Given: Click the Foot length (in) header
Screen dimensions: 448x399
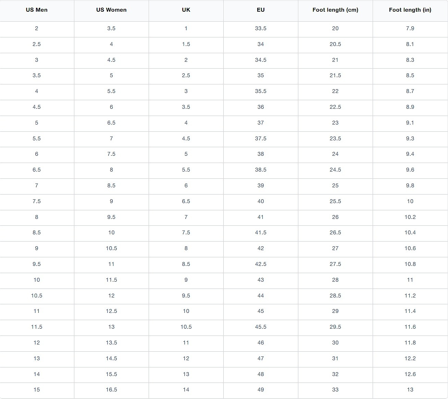Looking at the screenshot, I should click(x=410, y=10).
